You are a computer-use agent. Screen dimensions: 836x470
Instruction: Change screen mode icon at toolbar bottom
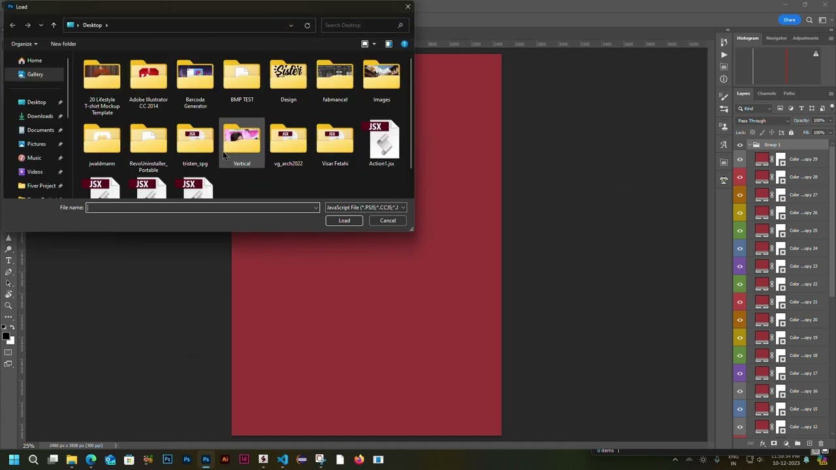pyautogui.click(x=8, y=364)
